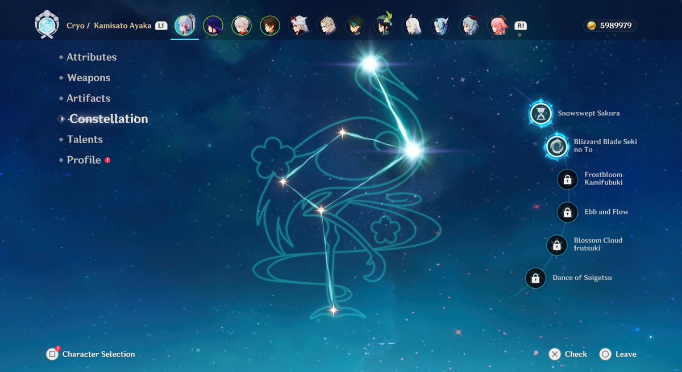682x372 pixels.
Task: Switch to Kazuha's white-haired portrait
Action: 242,26
